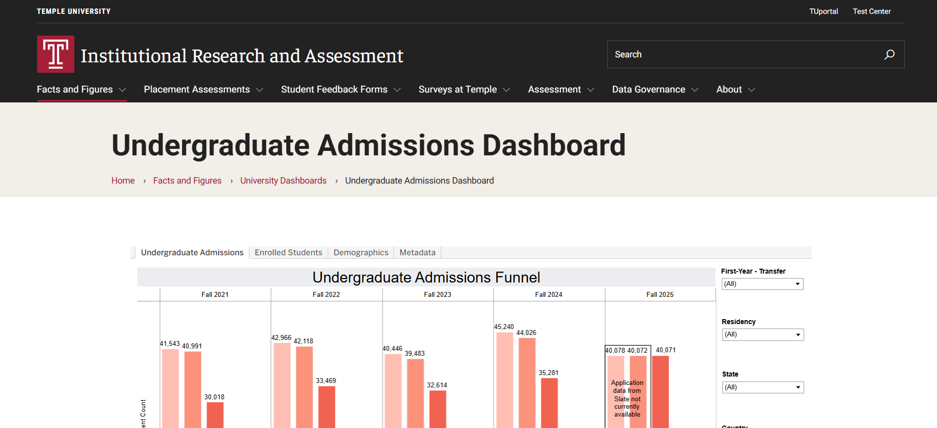937x428 pixels.
Task: Expand the Placement Assessments chevron
Action: pyautogui.click(x=259, y=90)
